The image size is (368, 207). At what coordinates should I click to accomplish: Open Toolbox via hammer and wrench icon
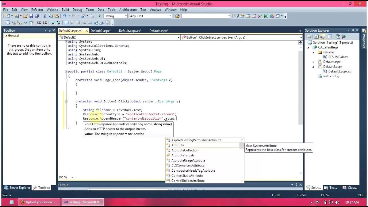(260, 16)
